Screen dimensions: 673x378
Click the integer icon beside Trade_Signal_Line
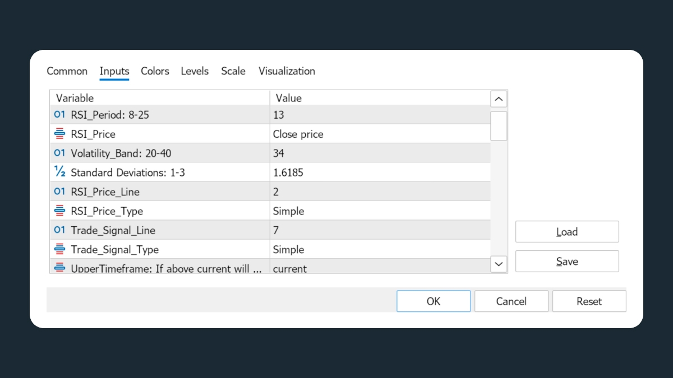pos(59,230)
